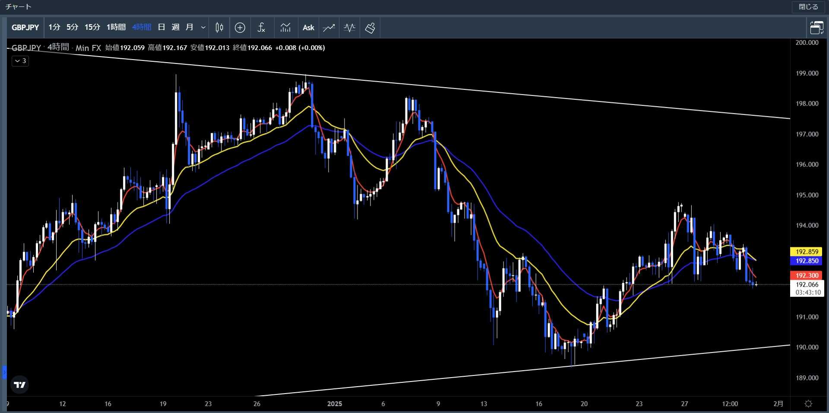This screenshot has width=829, height=413.
Task: Expand the timeframe dropdown chevron
Action: tap(203, 28)
